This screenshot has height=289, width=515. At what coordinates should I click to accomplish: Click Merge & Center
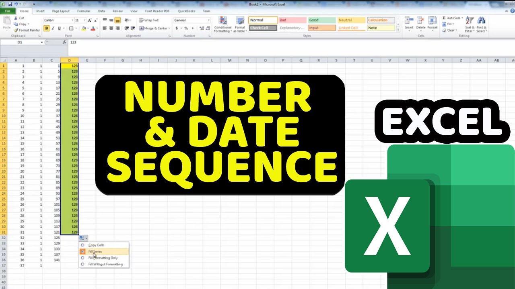pos(154,28)
